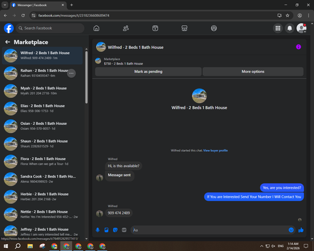Open the emoji picker in message box
Viewport: 314px width, 251px height.
pos(291,230)
